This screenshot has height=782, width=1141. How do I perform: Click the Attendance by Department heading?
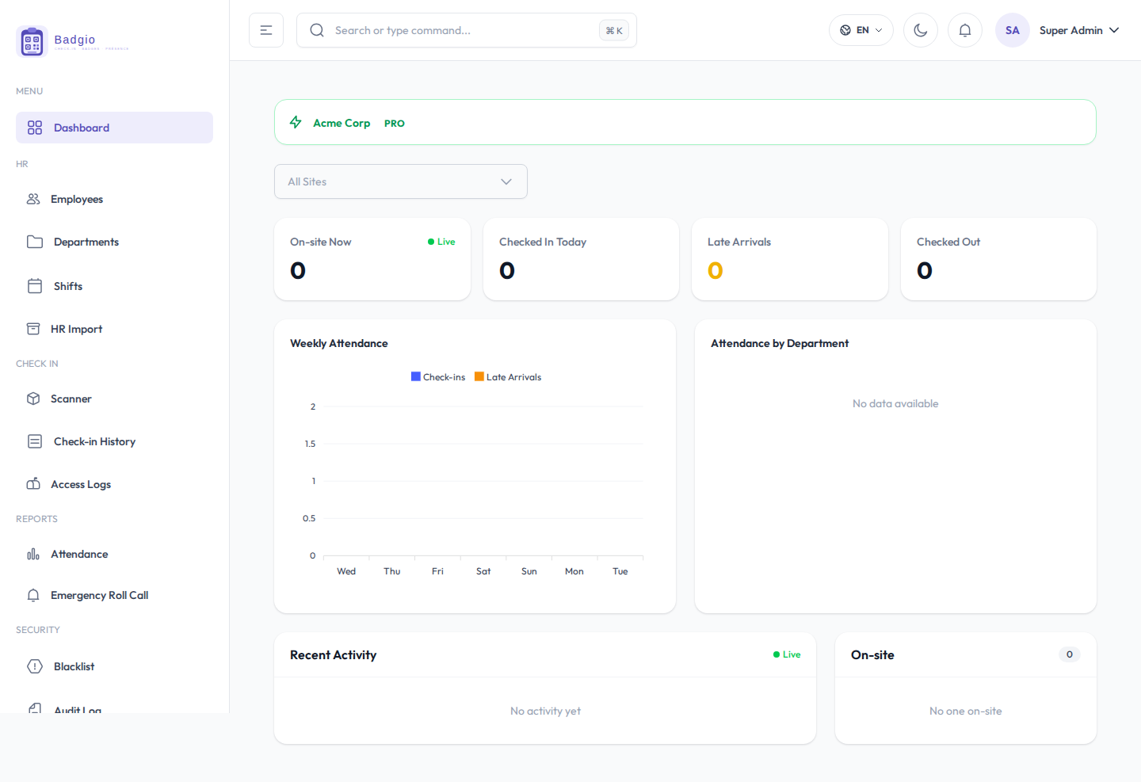click(780, 343)
